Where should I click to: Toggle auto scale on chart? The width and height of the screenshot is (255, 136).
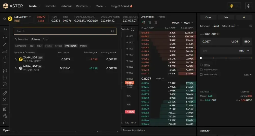coord(133,122)
